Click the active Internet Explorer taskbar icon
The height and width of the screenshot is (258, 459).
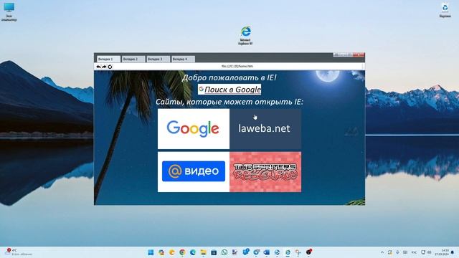[288, 252]
